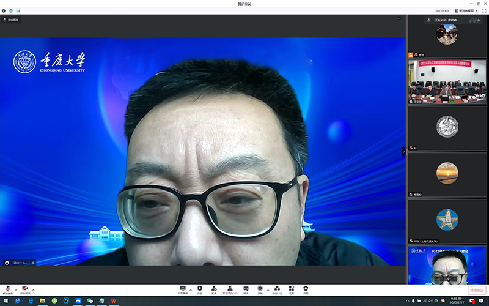Open WeChat from the Windows taskbar
Image resolution: width=489 pixels, height=306 pixels.
(89, 300)
